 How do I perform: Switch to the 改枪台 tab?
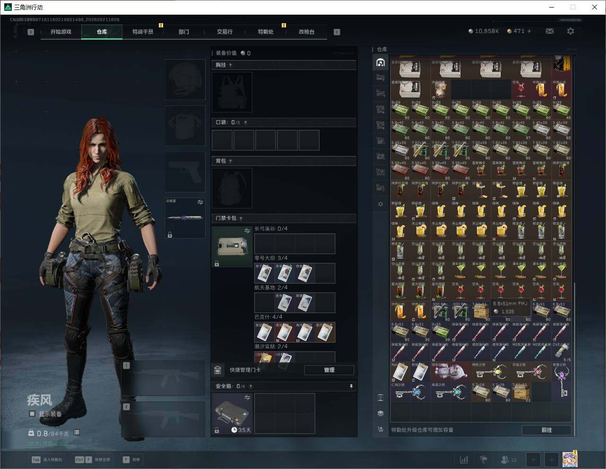point(306,32)
